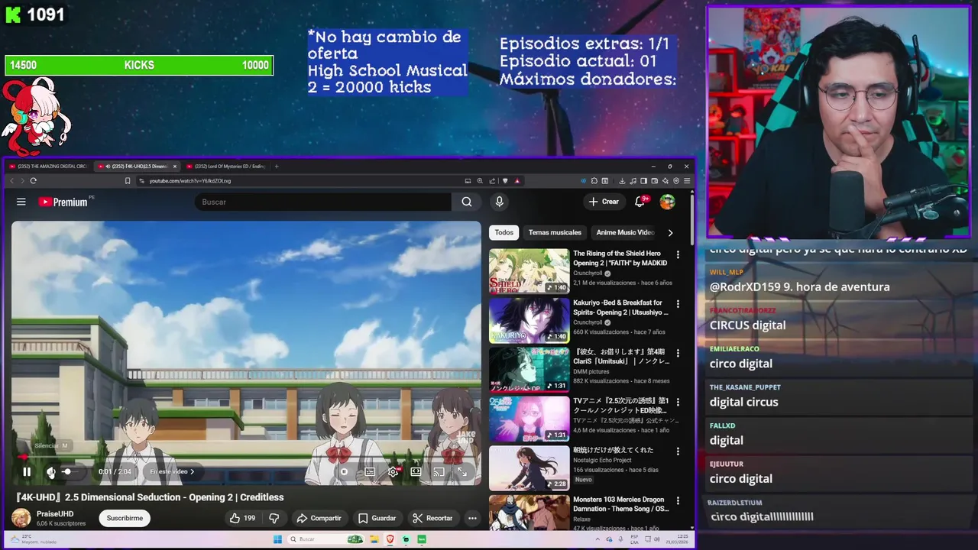Screen dimensions: 978x550
Task: Open the YouTube hamburger guide menu
Action: 21,202
